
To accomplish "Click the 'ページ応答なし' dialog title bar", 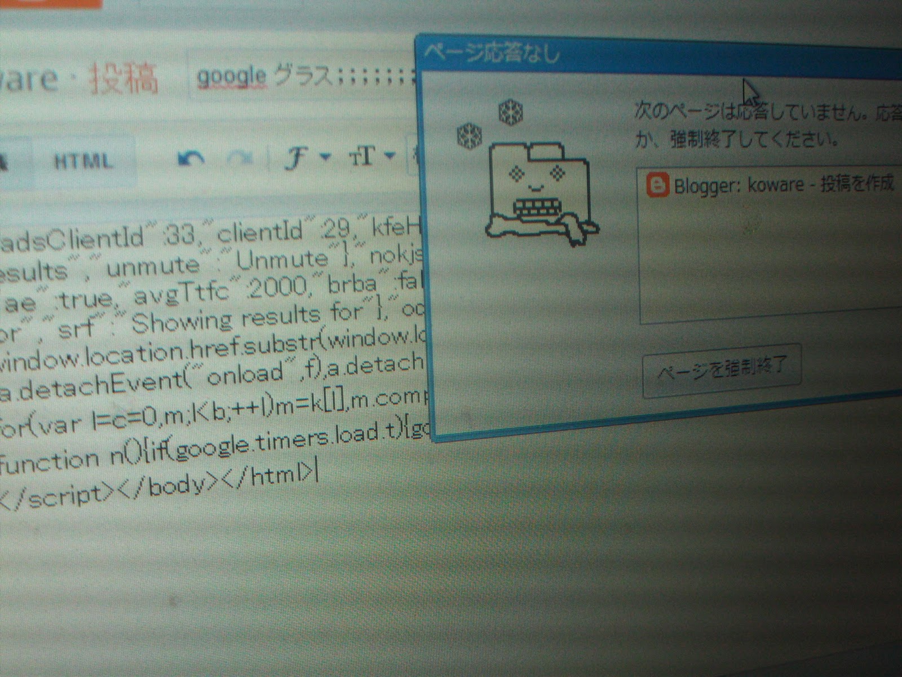I will click(658, 55).
